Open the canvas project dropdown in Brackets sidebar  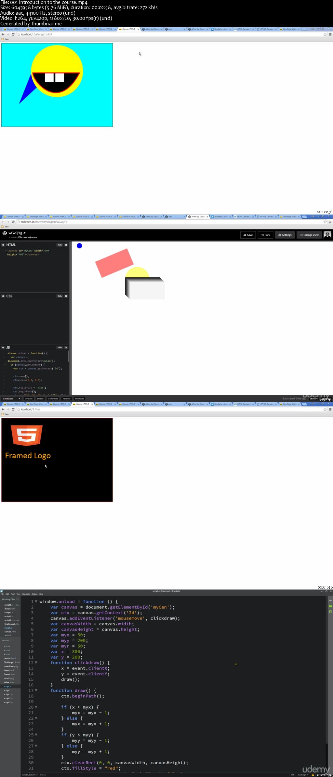tap(6, 641)
